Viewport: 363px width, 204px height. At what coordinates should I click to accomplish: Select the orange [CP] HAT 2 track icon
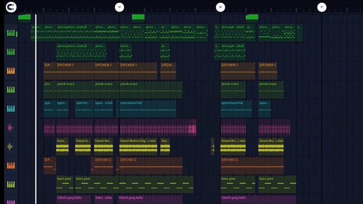pos(11,165)
